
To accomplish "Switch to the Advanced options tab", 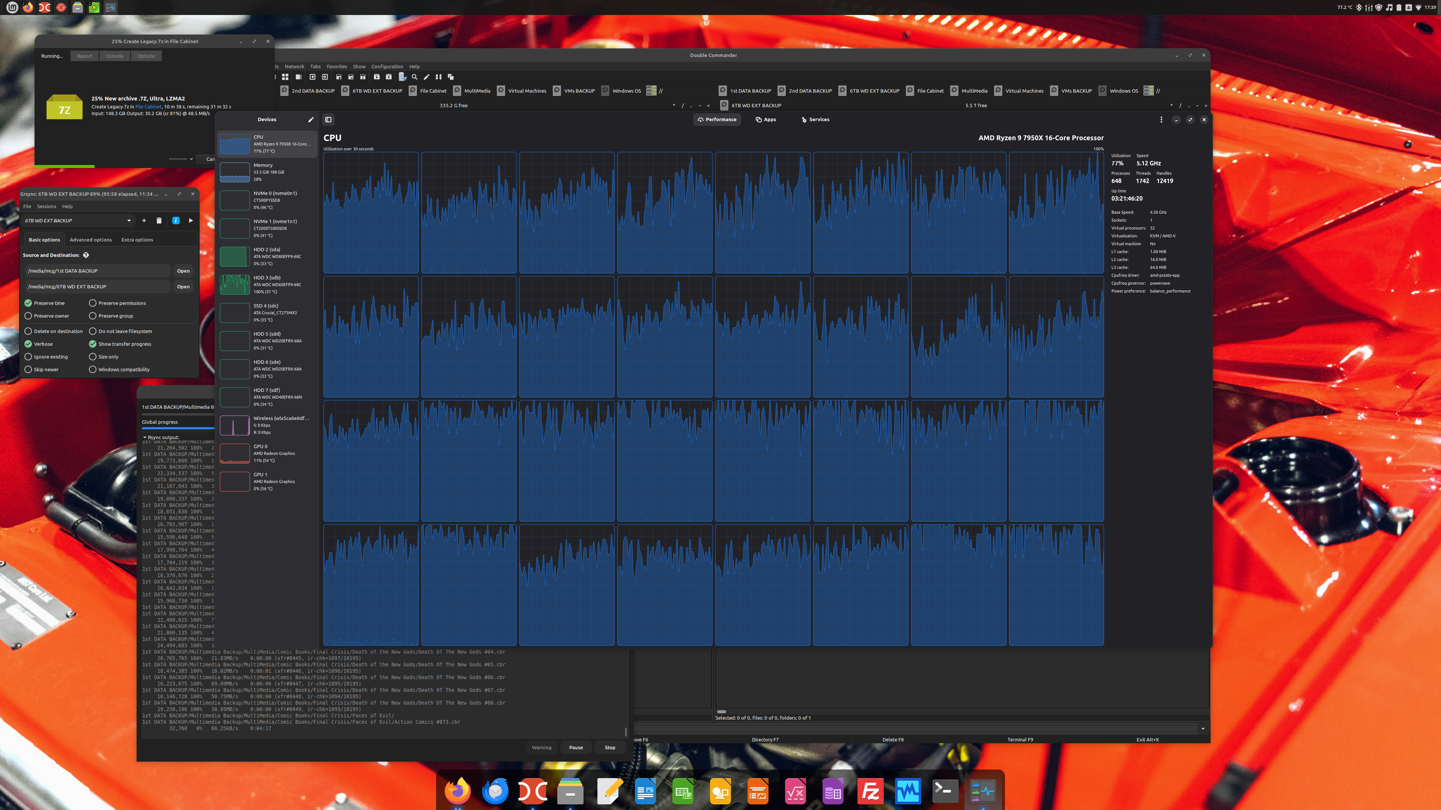I will point(90,240).
